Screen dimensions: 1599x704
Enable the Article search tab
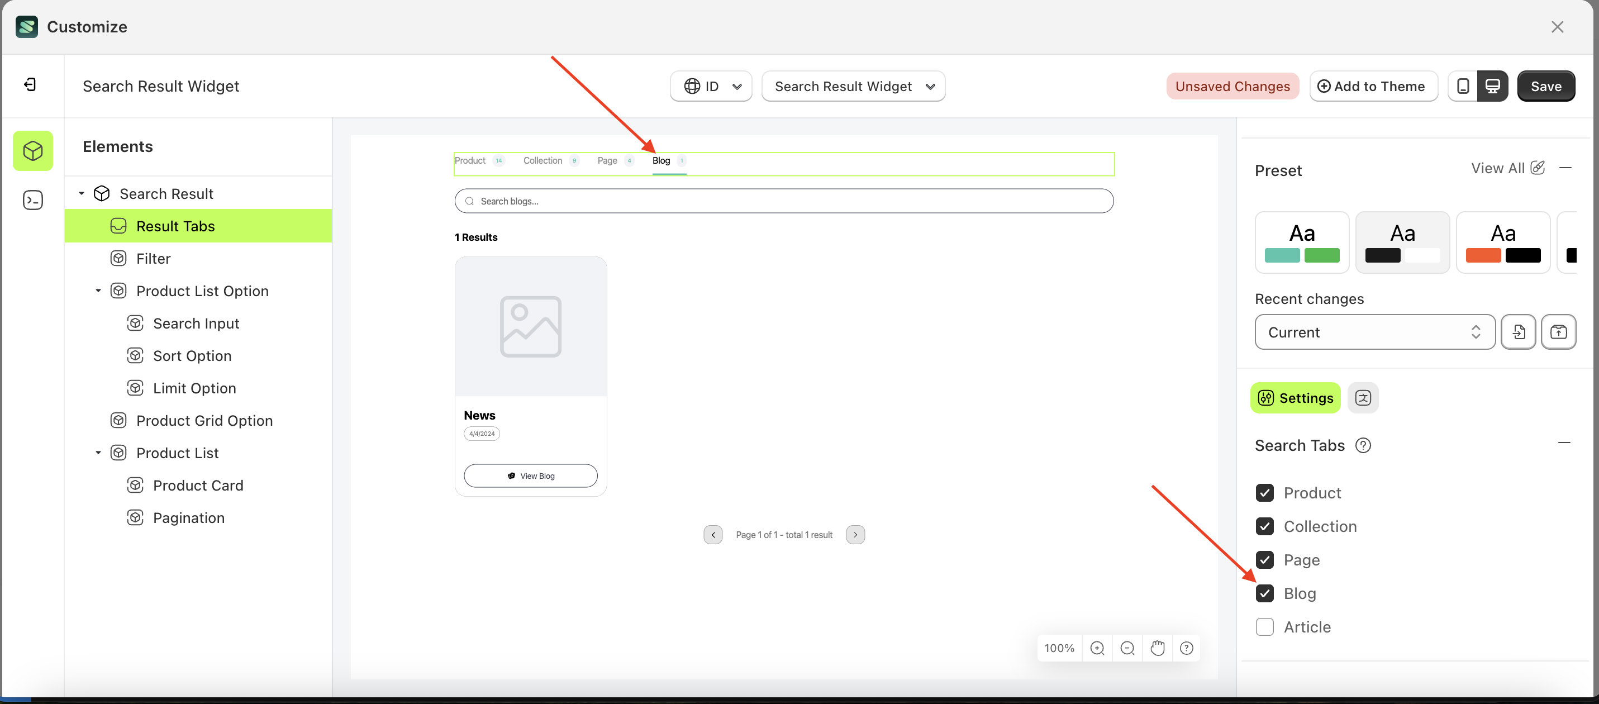[x=1264, y=627]
